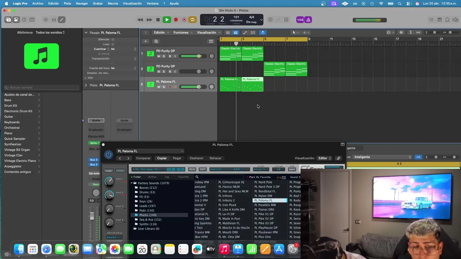Open the Pista menu
The image size is (461, 259).
67,3
